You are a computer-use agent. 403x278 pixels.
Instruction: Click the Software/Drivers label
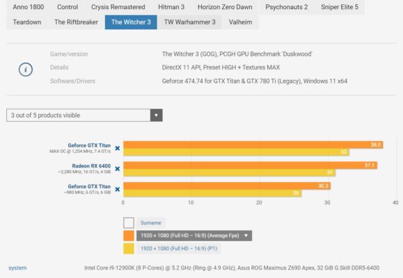click(72, 81)
